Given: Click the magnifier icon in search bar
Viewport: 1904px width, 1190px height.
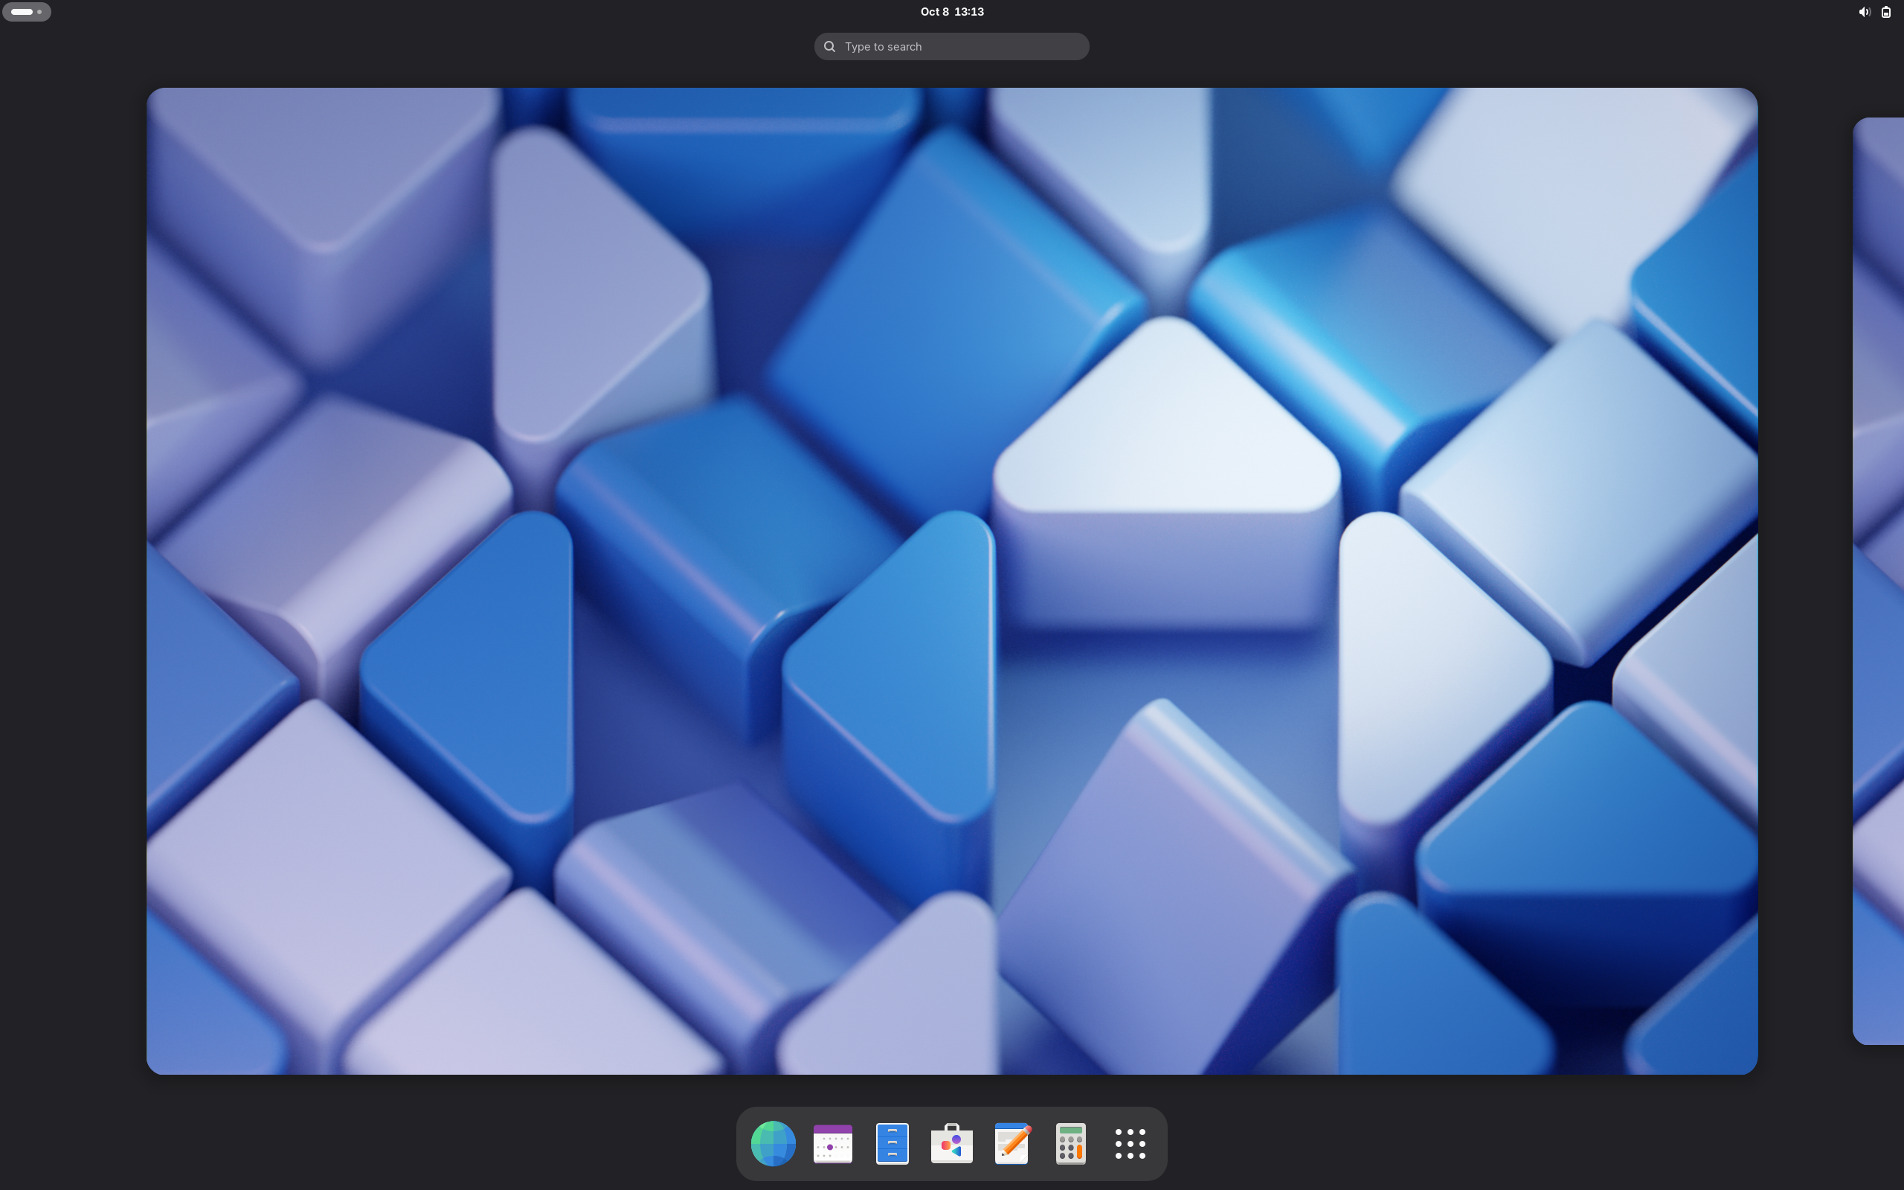Looking at the screenshot, I should 829,46.
